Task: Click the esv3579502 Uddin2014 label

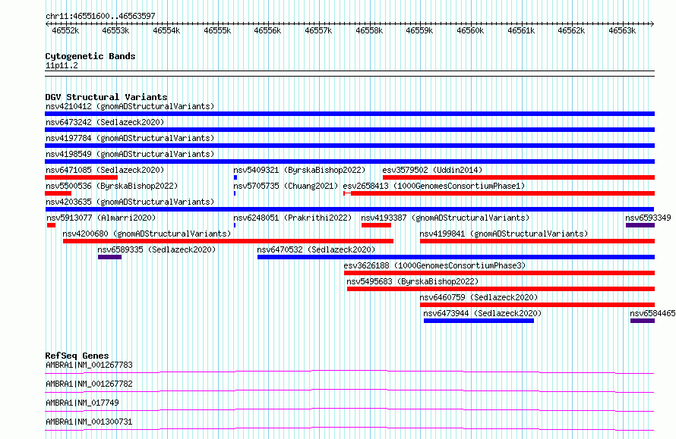Action: pyautogui.click(x=432, y=170)
